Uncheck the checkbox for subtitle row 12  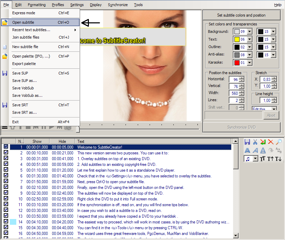click(x=6, y=210)
